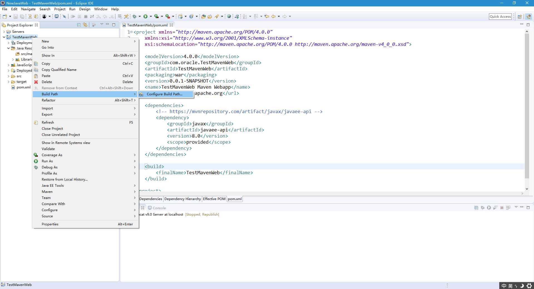Click Servers view profile-start icon
The height and width of the screenshot is (289, 534).
(x=495, y=208)
